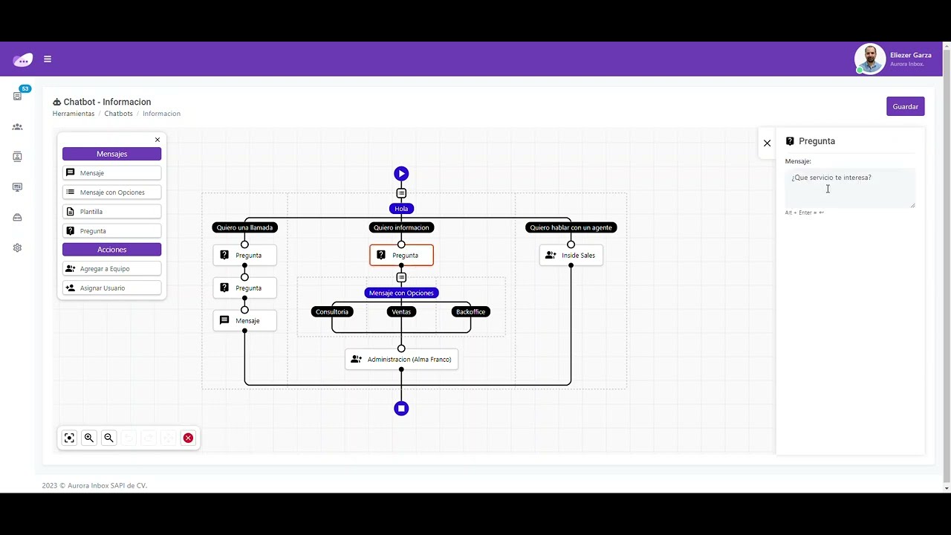Screen dimensions: 951x535
Task: Select the highlighted Pregunta node
Action: coord(401,255)
